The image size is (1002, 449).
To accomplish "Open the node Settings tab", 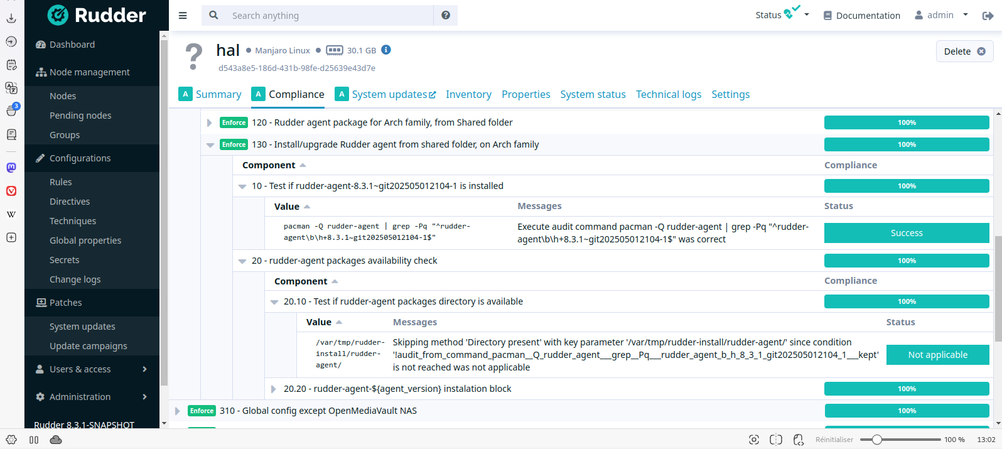I will pyautogui.click(x=730, y=94).
